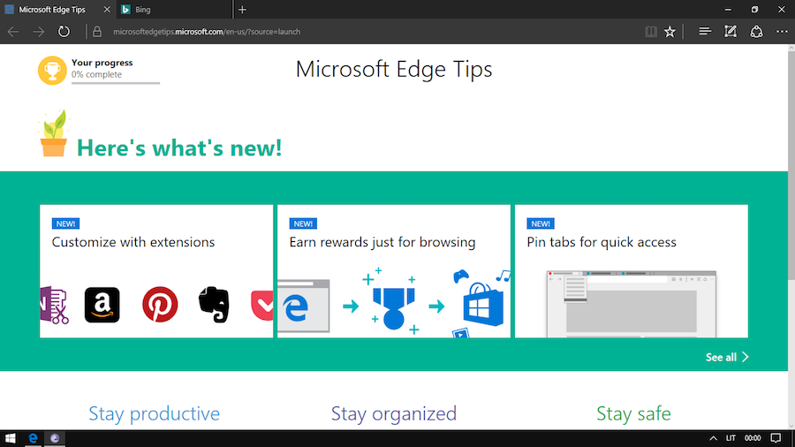Open the Hub (favorites and history) icon

pos(705,32)
